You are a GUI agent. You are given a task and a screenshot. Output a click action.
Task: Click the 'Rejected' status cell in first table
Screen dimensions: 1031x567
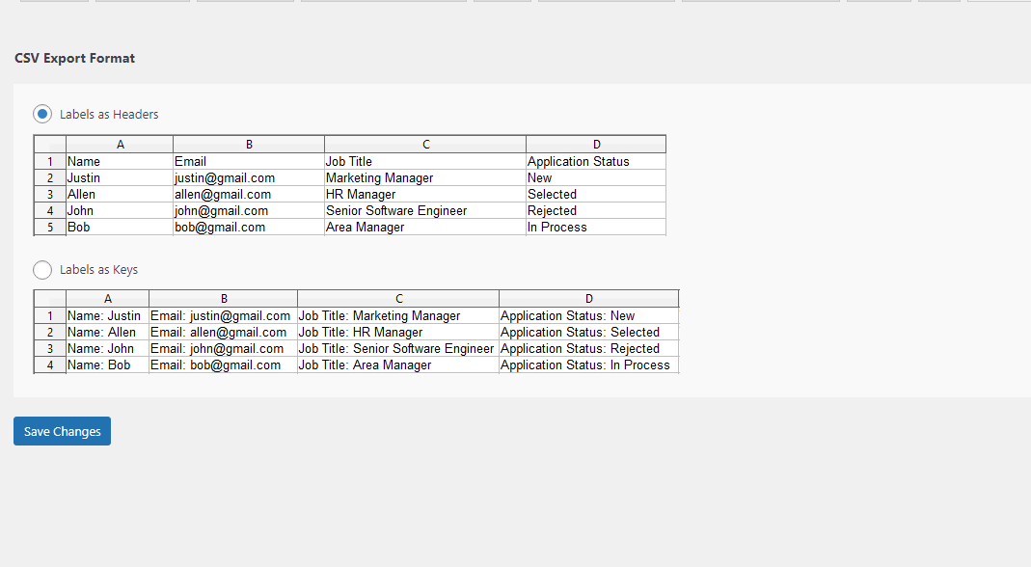point(552,211)
